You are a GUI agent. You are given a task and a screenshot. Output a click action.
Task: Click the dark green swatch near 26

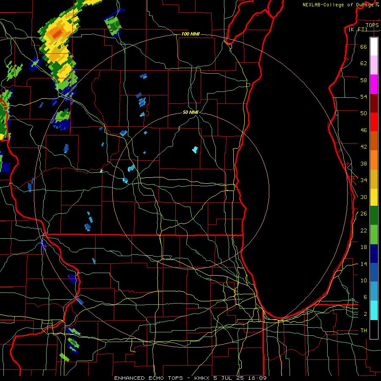(374, 215)
